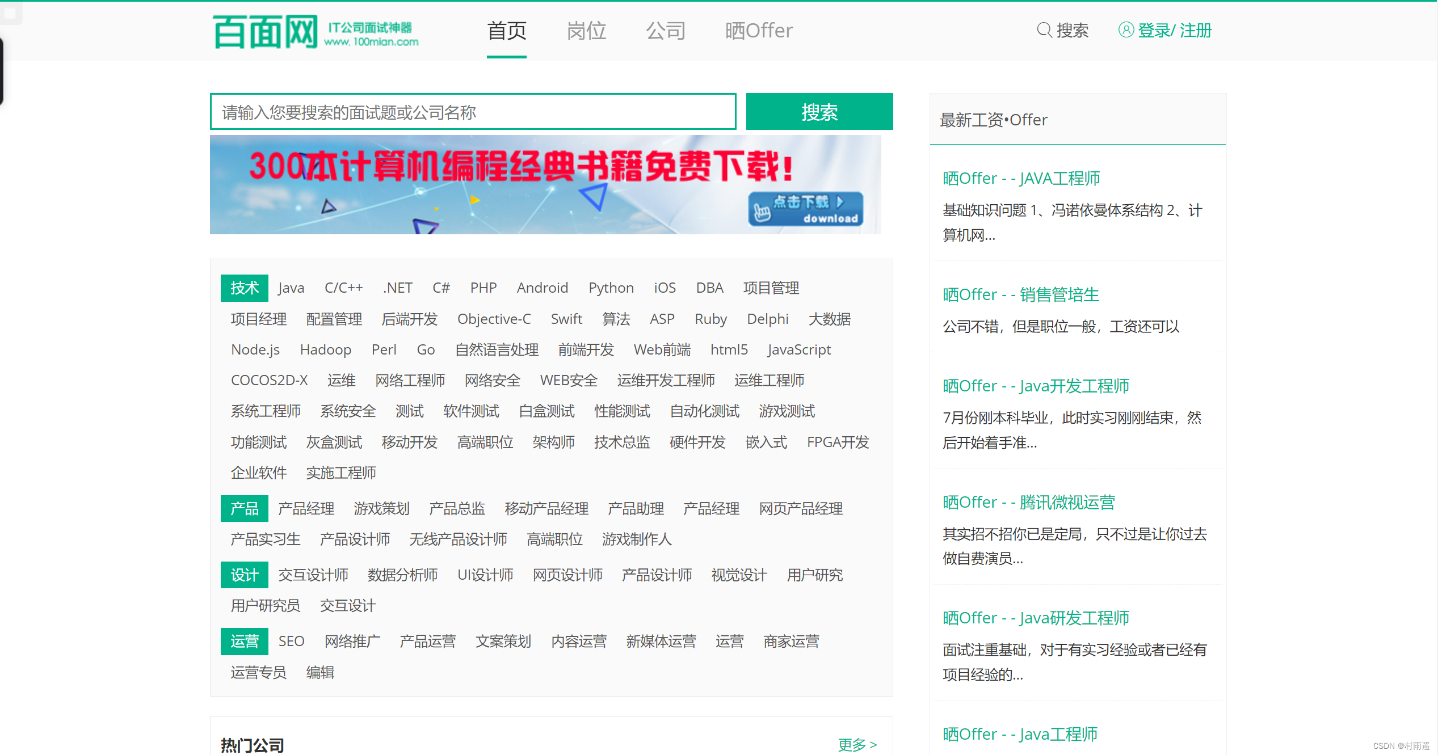Screen dimensions: 1438x755
Task: Open the 公司 navigation tab
Action: click(x=666, y=31)
